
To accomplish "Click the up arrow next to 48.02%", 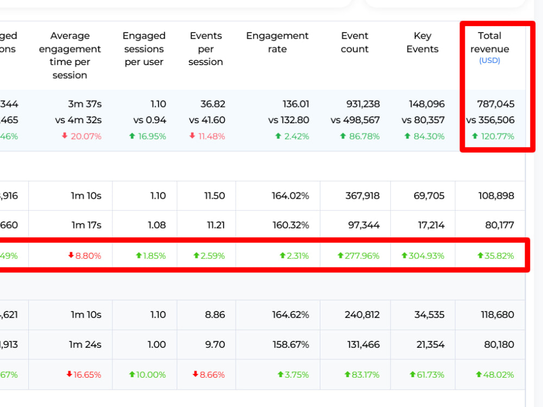I will tap(479, 374).
